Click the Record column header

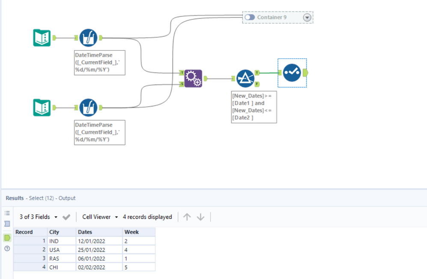[x=30, y=232]
